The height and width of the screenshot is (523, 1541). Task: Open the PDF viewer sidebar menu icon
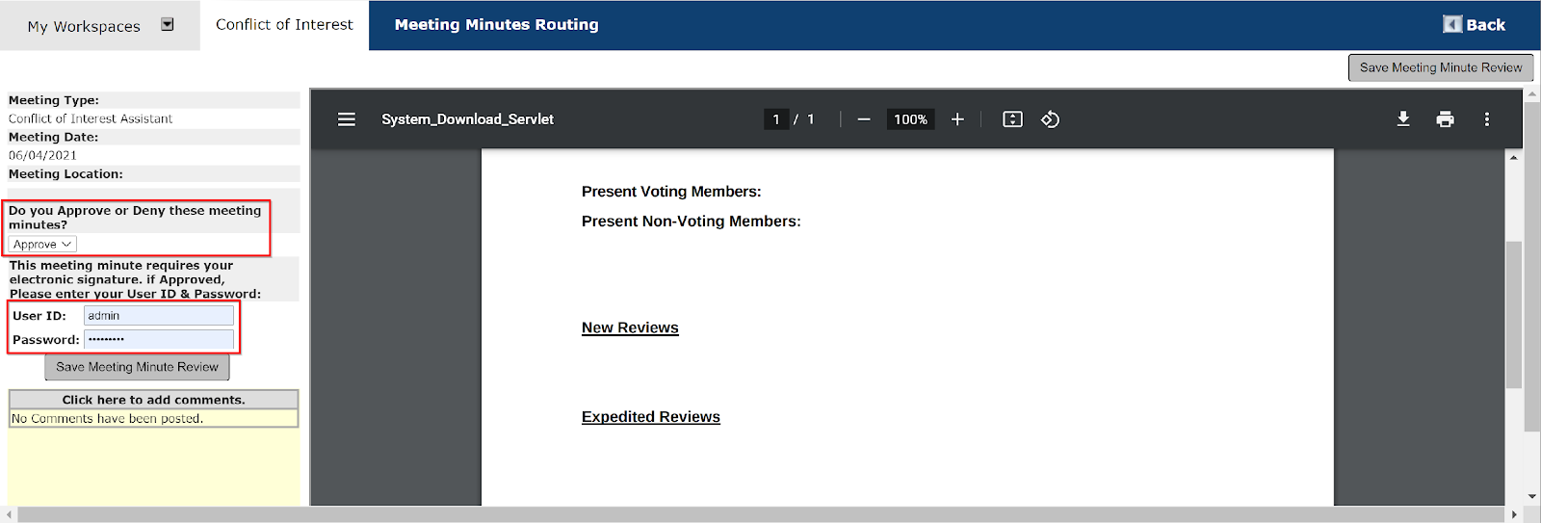pyautogui.click(x=347, y=119)
